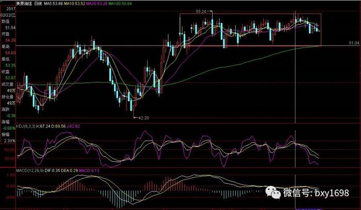Click the 42.20 low price marker
The height and width of the screenshot is (210, 361).
pyautogui.click(x=144, y=118)
